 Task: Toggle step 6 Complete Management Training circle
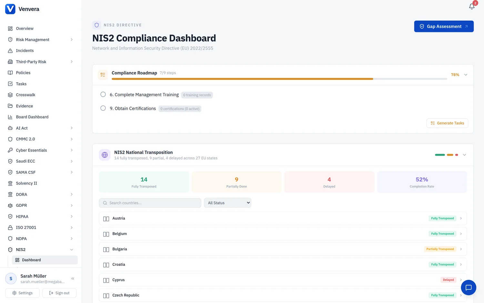pos(103,94)
